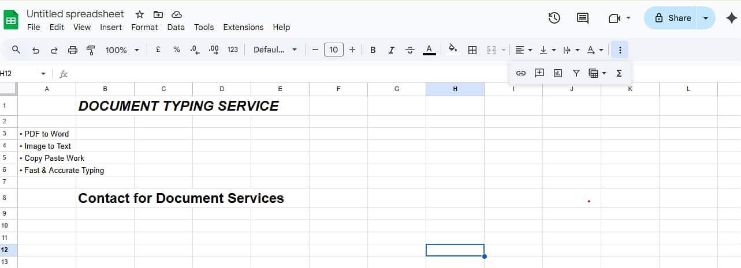This screenshot has width=741, height=268.
Task: Rename the Untitled spreadsheet title
Action: point(75,14)
